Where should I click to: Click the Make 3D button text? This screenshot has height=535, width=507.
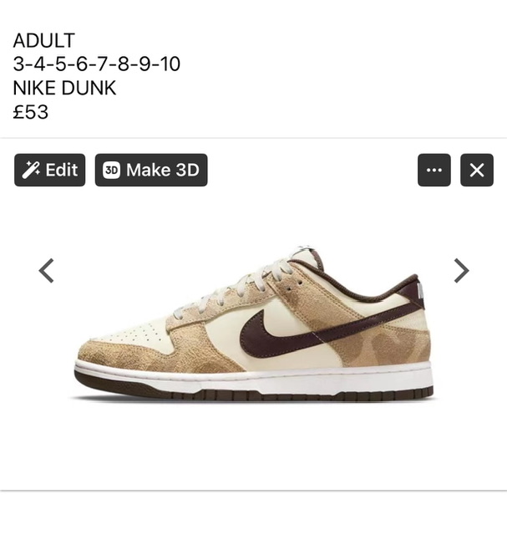(x=163, y=170)
